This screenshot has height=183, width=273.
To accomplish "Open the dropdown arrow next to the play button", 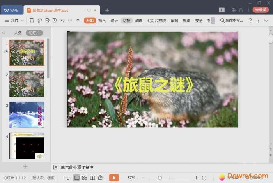I will [x=121, y=178].
